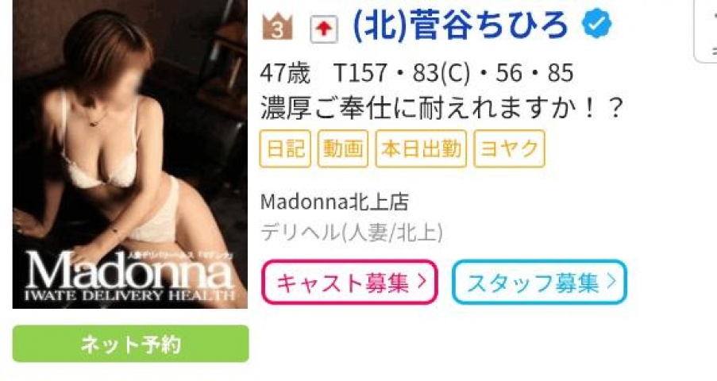Image resolution: width=717 pixels, height=381 pixels.
Task: Select the 日記 tag
Action: [x=285, y=148]
